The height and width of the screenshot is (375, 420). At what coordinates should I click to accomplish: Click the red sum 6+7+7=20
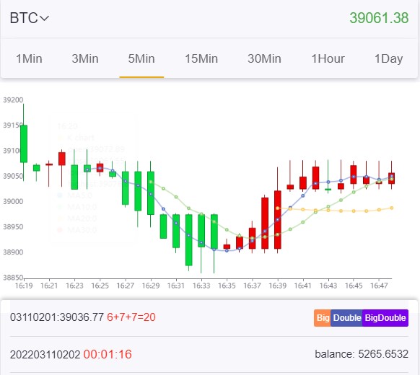(131, 317)
